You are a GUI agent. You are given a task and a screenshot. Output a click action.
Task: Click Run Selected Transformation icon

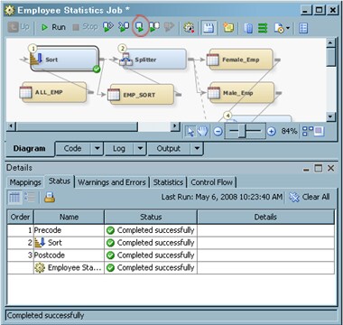pyautogui.click(x=140, y=27)
